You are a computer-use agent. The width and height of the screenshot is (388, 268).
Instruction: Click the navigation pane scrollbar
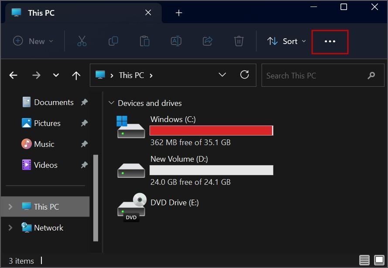click(x=95, y=198)
